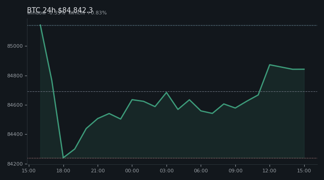Click the 00:00 time axis label
Viewport: 324px width, 180px height.
coord(132,171)
